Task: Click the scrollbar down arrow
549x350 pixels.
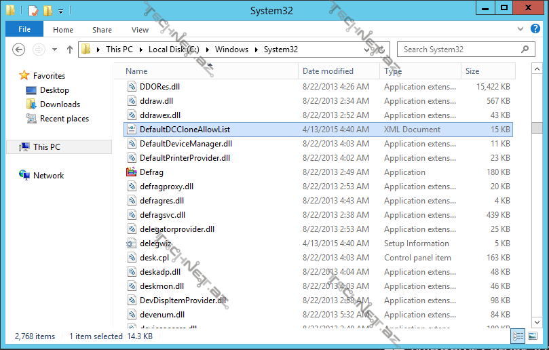Action: (x=537, y=322)
